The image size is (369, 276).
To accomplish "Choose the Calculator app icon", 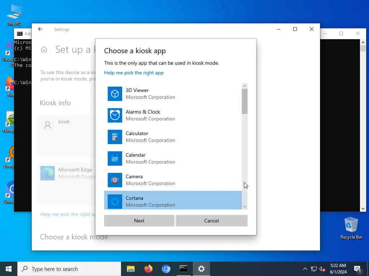I will click(x=115, y=137).
